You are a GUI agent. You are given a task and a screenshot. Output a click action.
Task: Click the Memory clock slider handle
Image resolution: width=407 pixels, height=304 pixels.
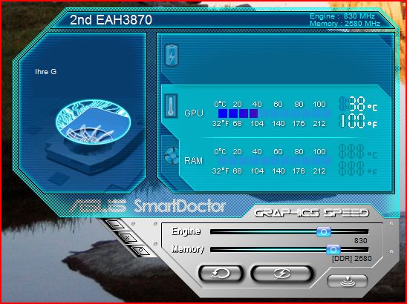(x=333, y=250)
